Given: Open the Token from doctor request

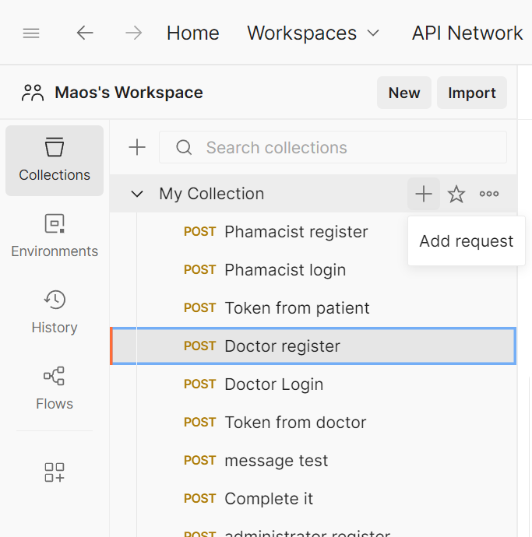Looking at the screenshot, I should pyautogui.click(x=313, y=423).
